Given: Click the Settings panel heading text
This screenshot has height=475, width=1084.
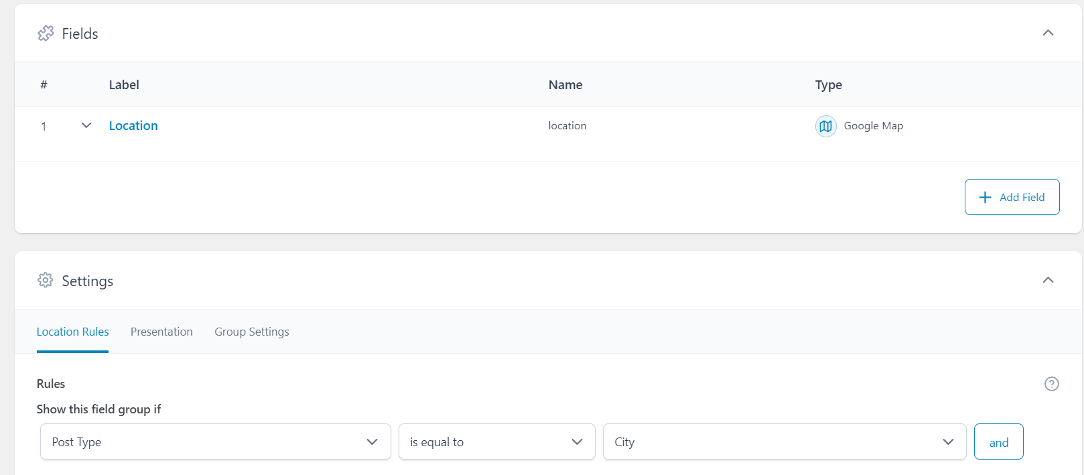Looking at the screenshot, I should click(87, 281).
